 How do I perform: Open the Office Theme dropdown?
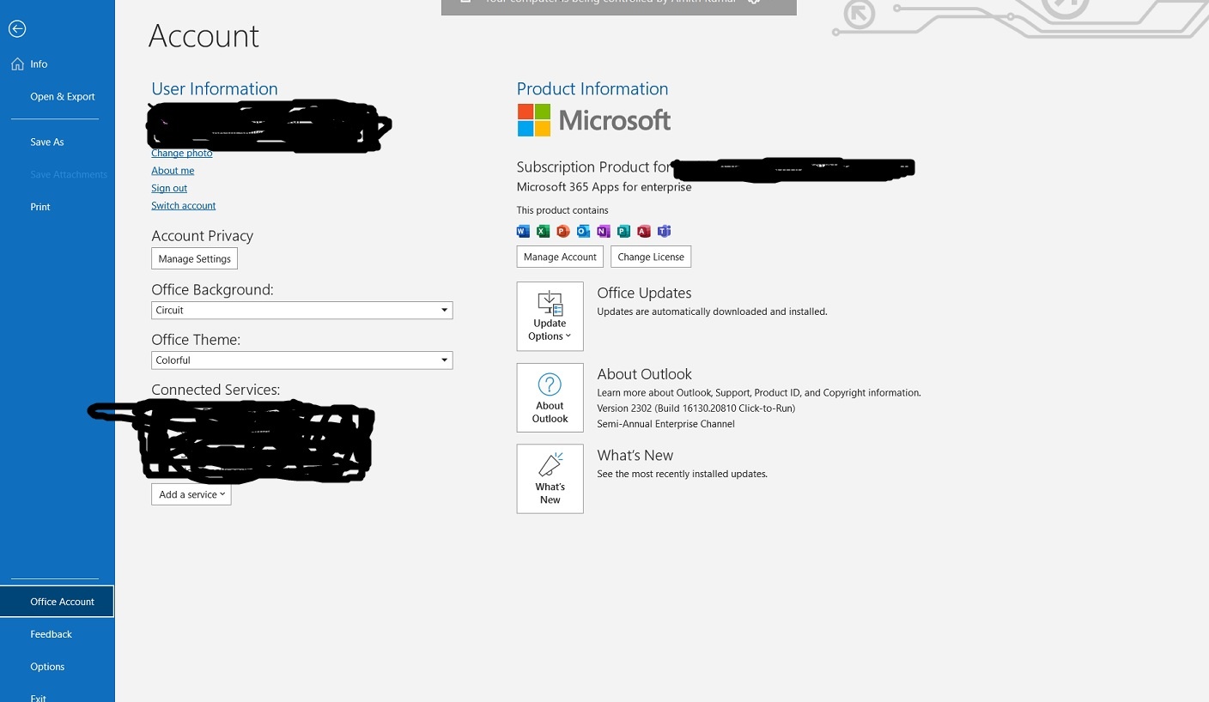[x=302, y=360]
